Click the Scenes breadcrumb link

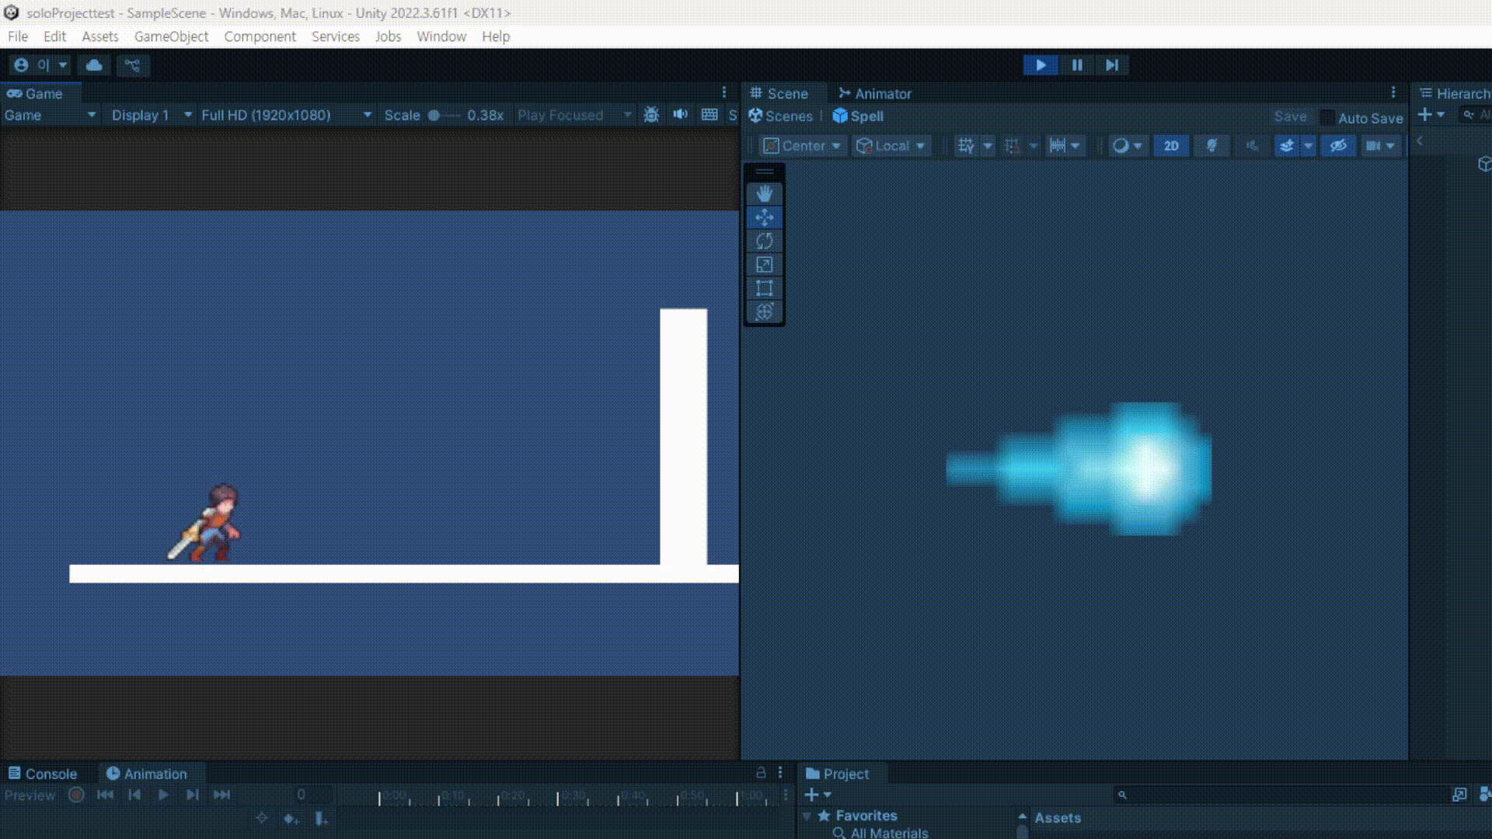[780, 116]
